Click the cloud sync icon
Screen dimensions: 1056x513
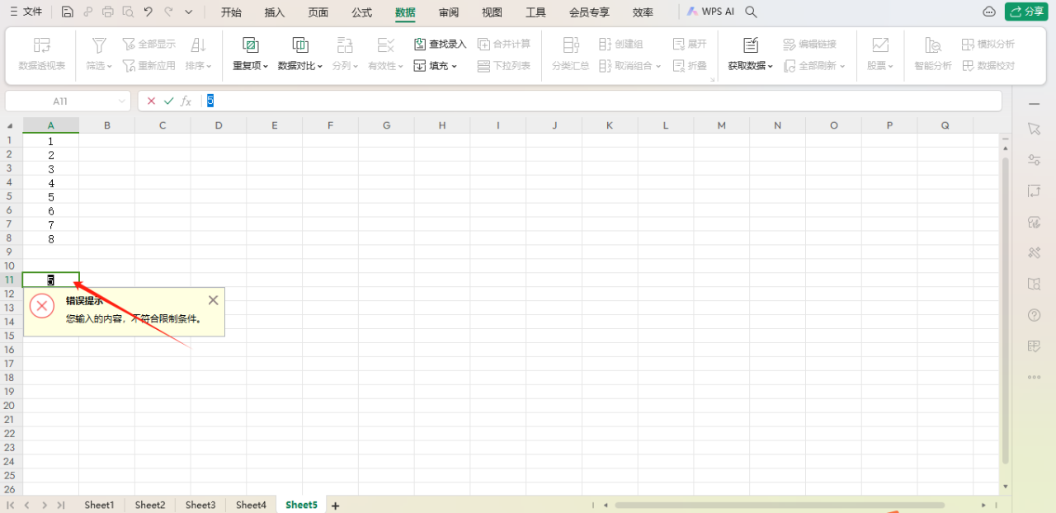click(x=989, y=12)
